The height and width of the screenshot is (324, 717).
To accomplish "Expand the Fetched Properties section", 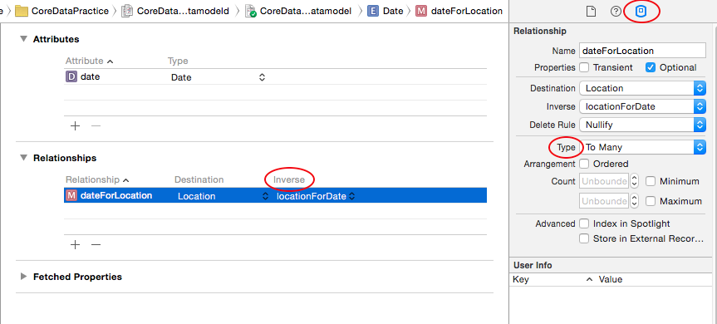I will (23, 277).
